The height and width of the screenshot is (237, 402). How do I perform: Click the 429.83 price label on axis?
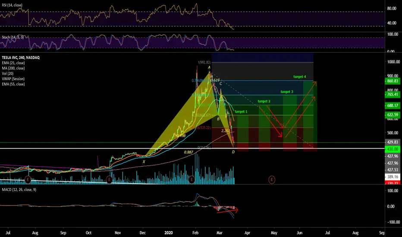point(393,142)
